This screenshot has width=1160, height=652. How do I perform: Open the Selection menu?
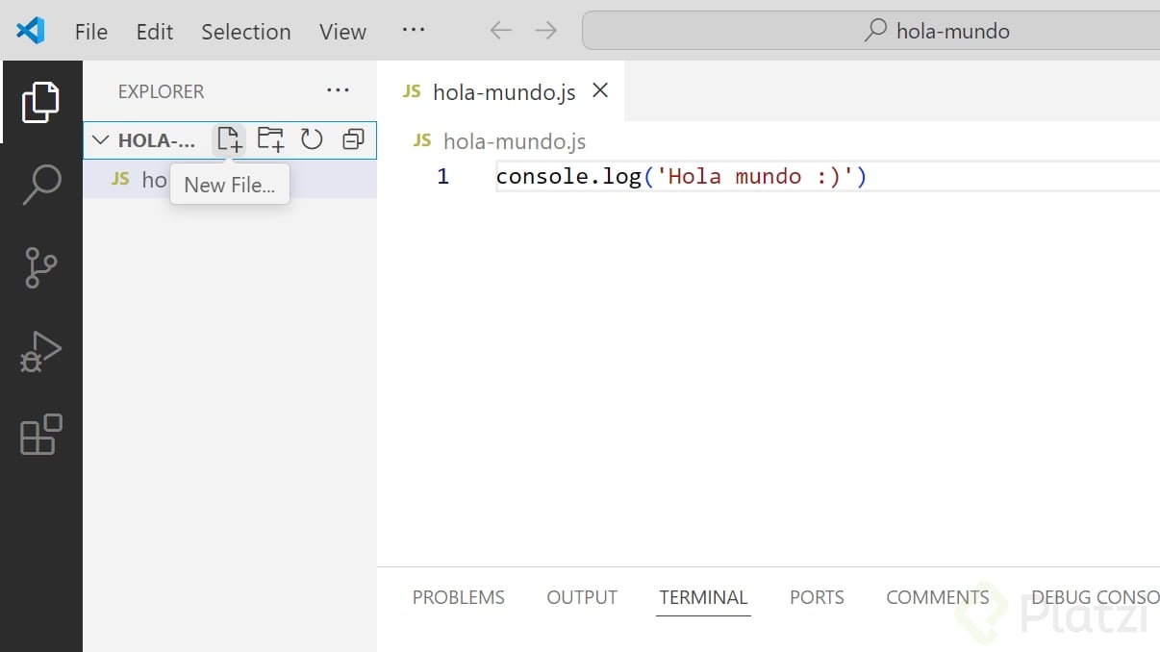tap(246, 32)
